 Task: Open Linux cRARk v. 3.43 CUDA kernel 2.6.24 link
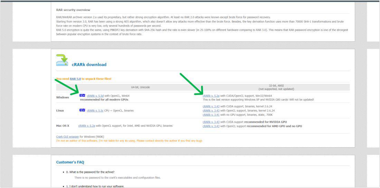tap(211, 106)
